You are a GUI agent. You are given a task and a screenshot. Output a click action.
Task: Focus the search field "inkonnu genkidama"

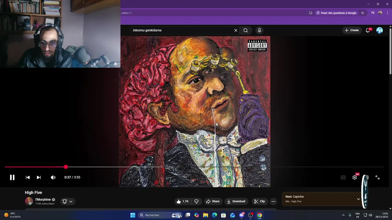coord(182,30)
